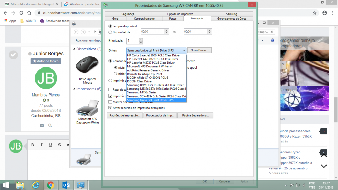Click the Windows Start button
The image size is (338, 190).
pyautogui.click(x=6, y=185)
